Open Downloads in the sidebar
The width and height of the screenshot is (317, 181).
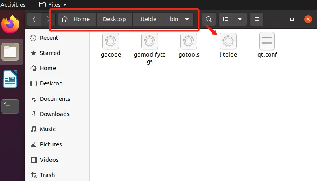click(x=57, y=114)
